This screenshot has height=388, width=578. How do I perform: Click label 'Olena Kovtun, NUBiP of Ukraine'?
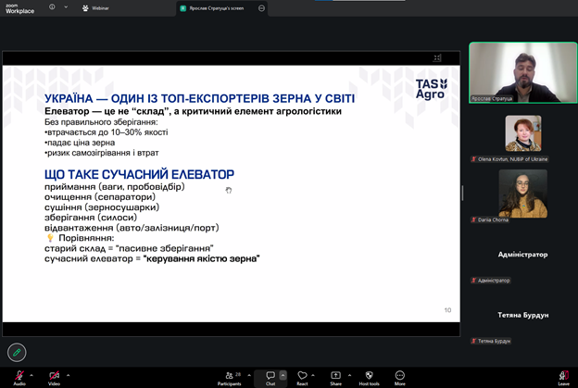tap(512, 159)
